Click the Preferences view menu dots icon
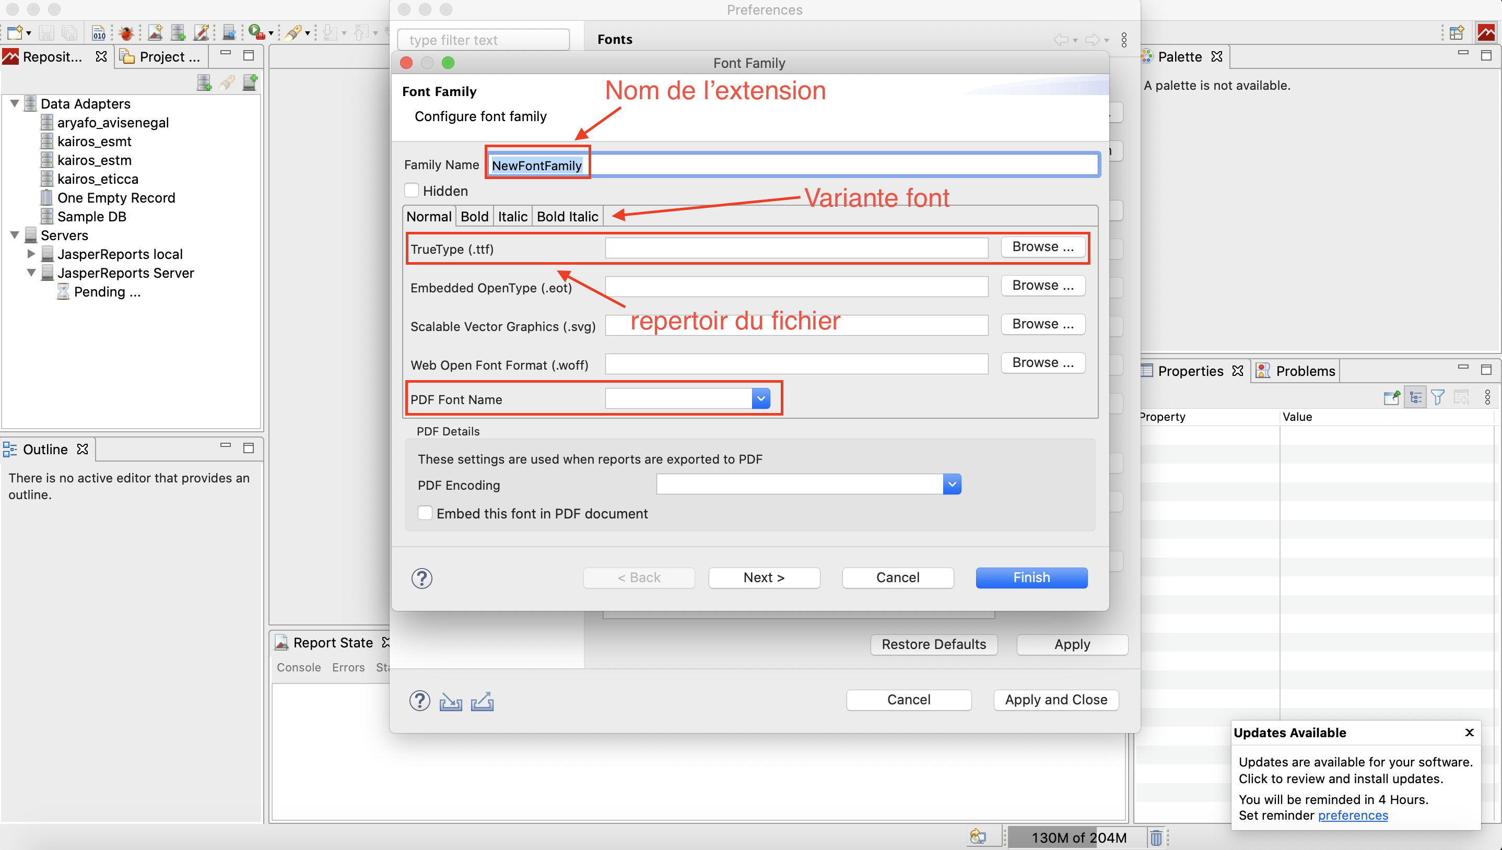 (1124, 40)
